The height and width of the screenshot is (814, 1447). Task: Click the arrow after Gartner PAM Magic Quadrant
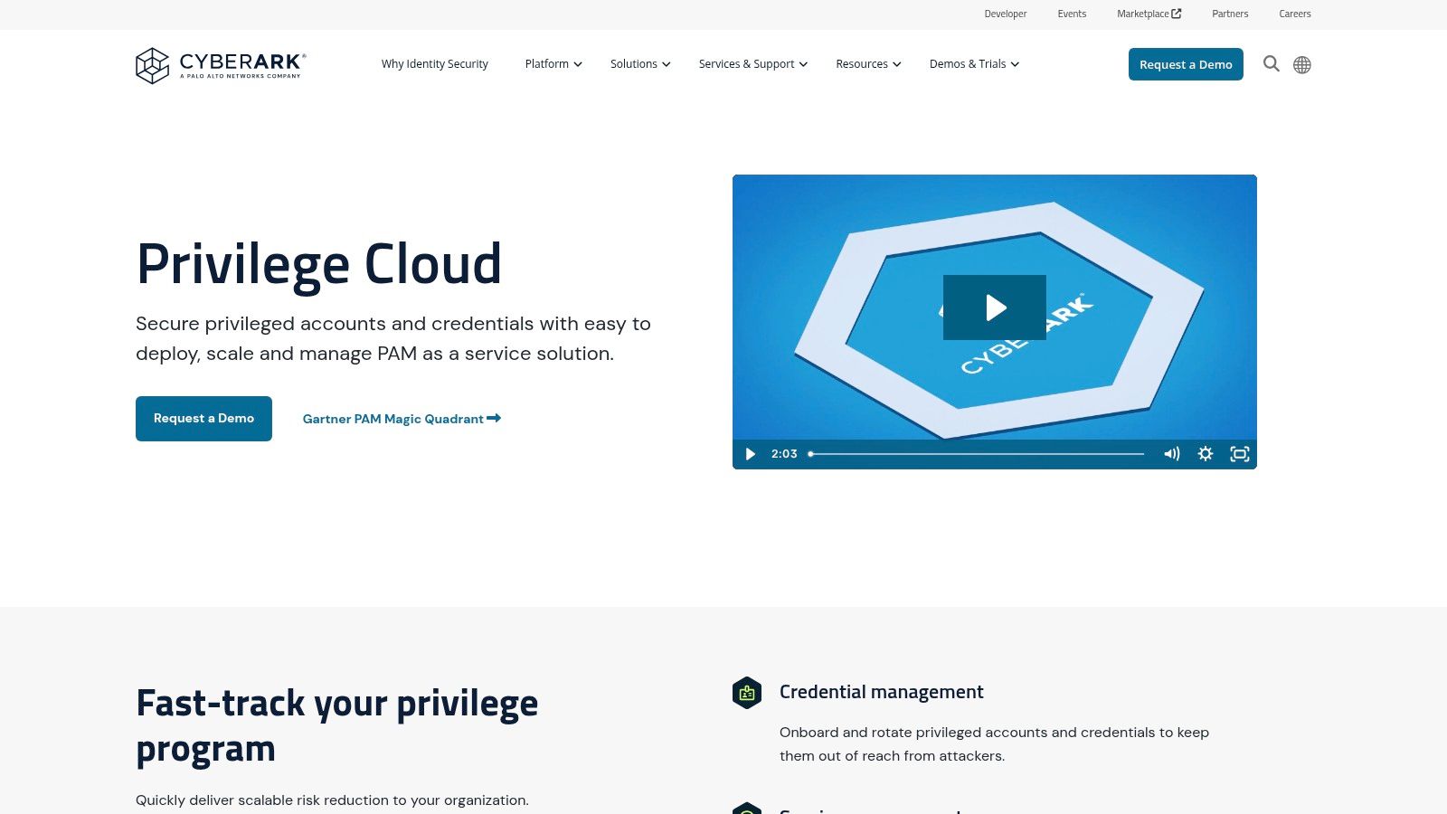494,418
